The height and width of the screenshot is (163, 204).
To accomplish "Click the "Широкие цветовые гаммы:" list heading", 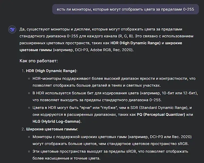I will [x=52, y=129].
